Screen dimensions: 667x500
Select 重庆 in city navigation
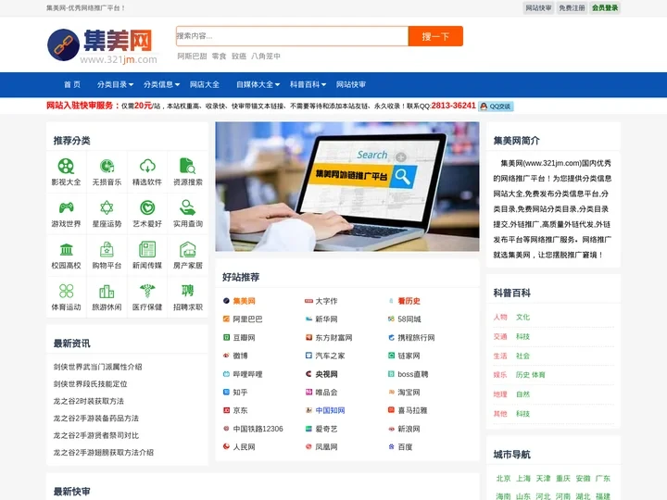coord(563,479)
